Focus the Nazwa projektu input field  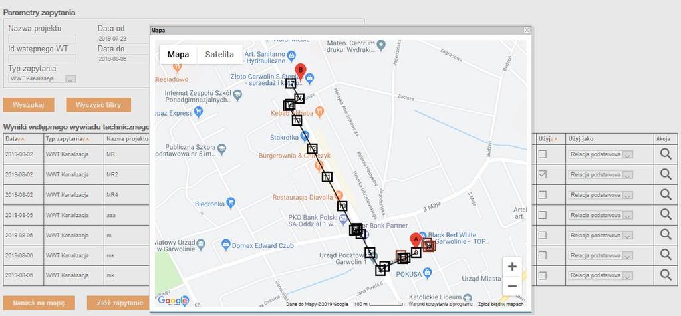(x=42, y=39)
